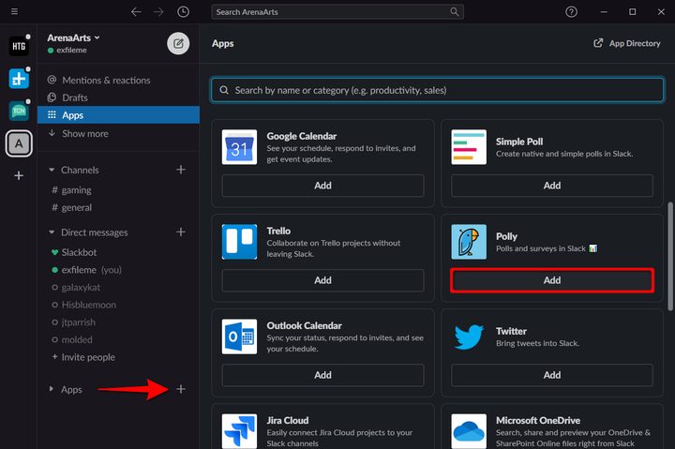Open Mentions & reactions

(x=118, y=80)
